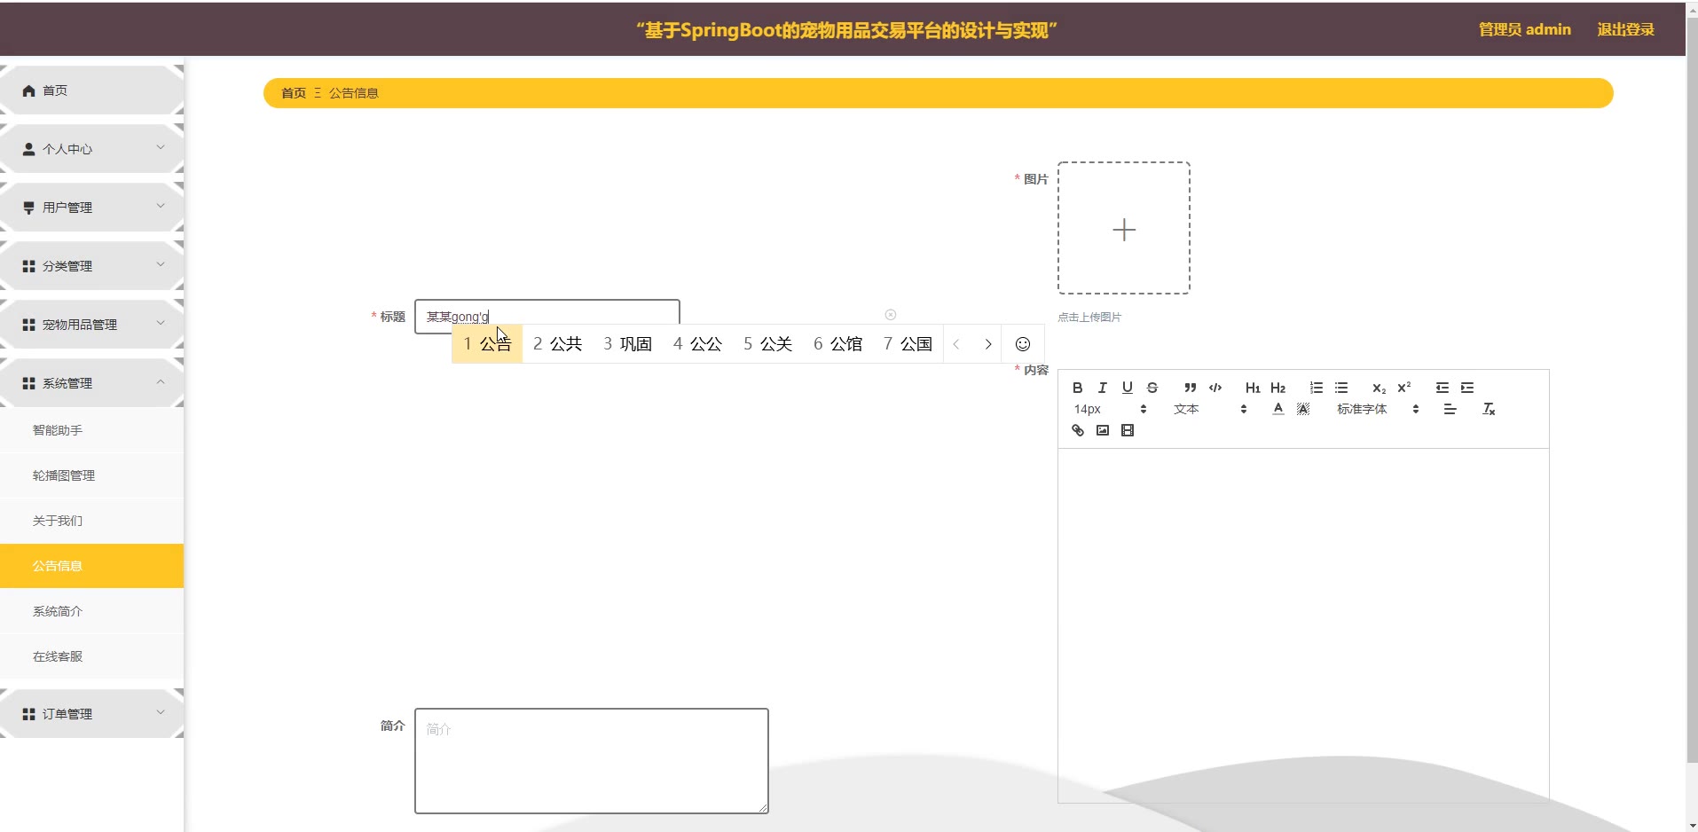Click inside the 内容 editor body
Viewport: 1698px width, 832px height.
pos(1303,625)
